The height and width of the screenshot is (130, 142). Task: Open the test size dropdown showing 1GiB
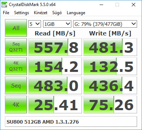click(x=57, y=24)
